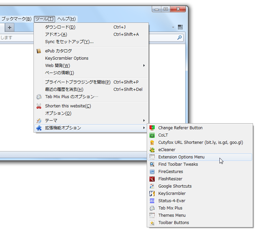
Task: Open a new tab with plus button
Action: pyautogui.click(x=10, y=28)
